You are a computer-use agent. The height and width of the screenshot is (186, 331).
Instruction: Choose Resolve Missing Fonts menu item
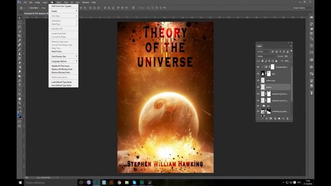click(x=64, y=72)
